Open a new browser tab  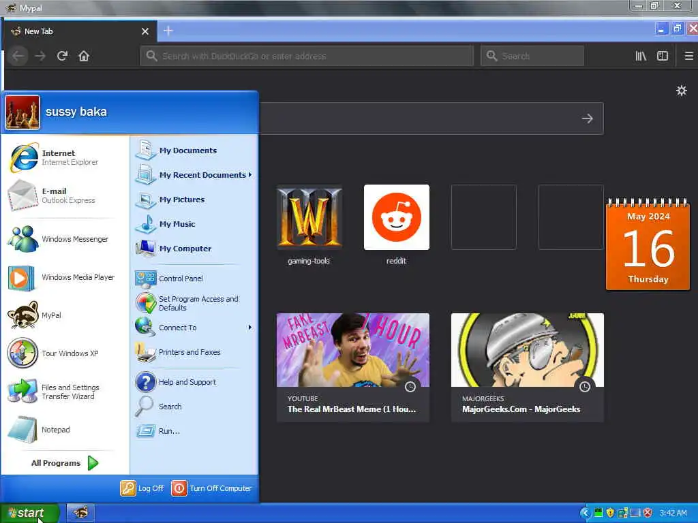[168, 31]
